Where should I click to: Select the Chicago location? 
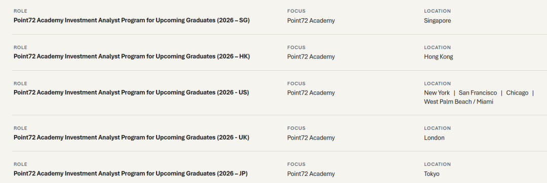pos(517,93)
